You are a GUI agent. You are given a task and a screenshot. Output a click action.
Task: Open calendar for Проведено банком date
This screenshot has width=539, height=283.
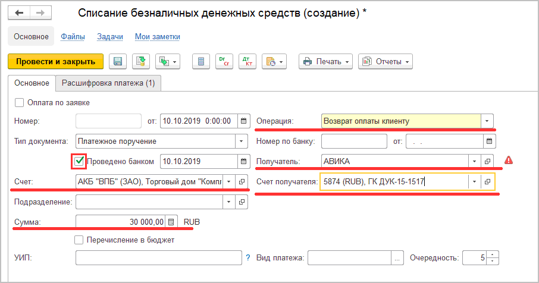pyautogui.click(x=243, y=162)
